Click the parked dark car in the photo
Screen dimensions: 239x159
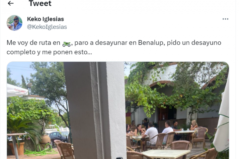click(59, 138)
